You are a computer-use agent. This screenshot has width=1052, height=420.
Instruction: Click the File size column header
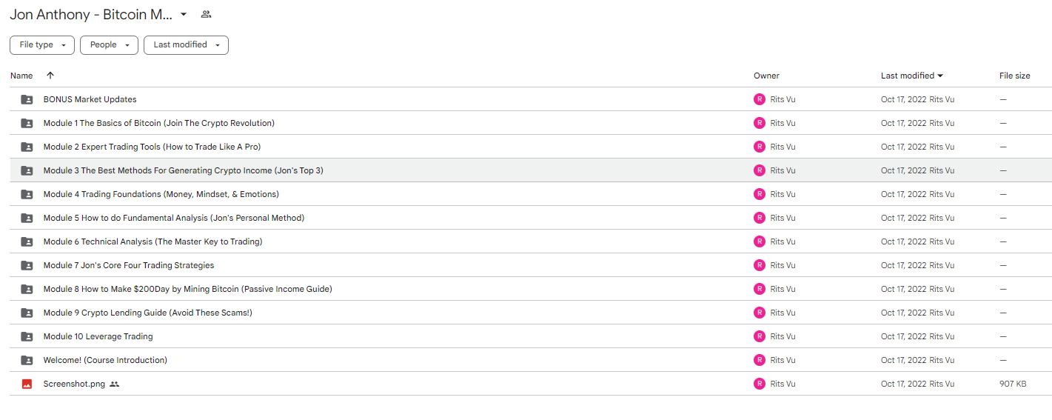click(x=1014, y=76)
